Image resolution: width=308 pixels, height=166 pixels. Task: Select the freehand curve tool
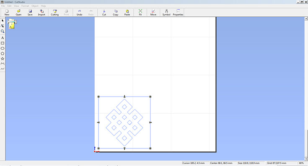point(3,69)
